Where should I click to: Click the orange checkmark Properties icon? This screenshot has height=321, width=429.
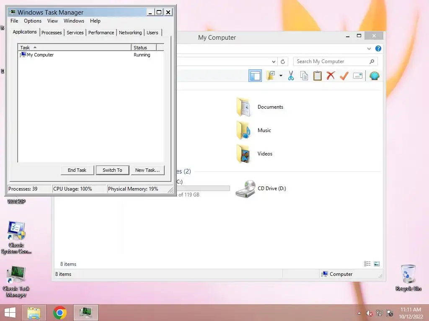point(344,76)
